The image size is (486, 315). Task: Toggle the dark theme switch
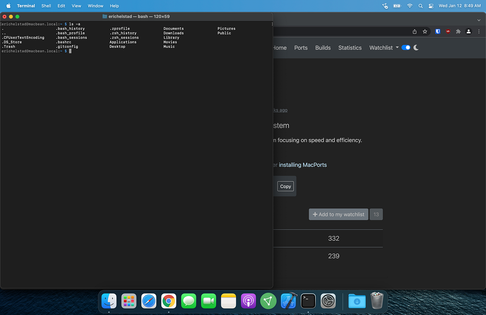pos(406,47)
